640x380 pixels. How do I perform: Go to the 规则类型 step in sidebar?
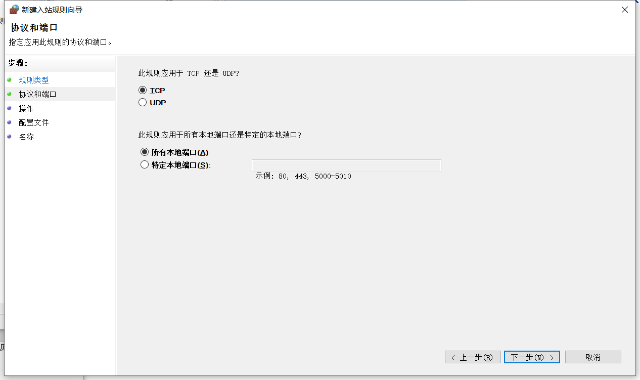pos(34,79)
